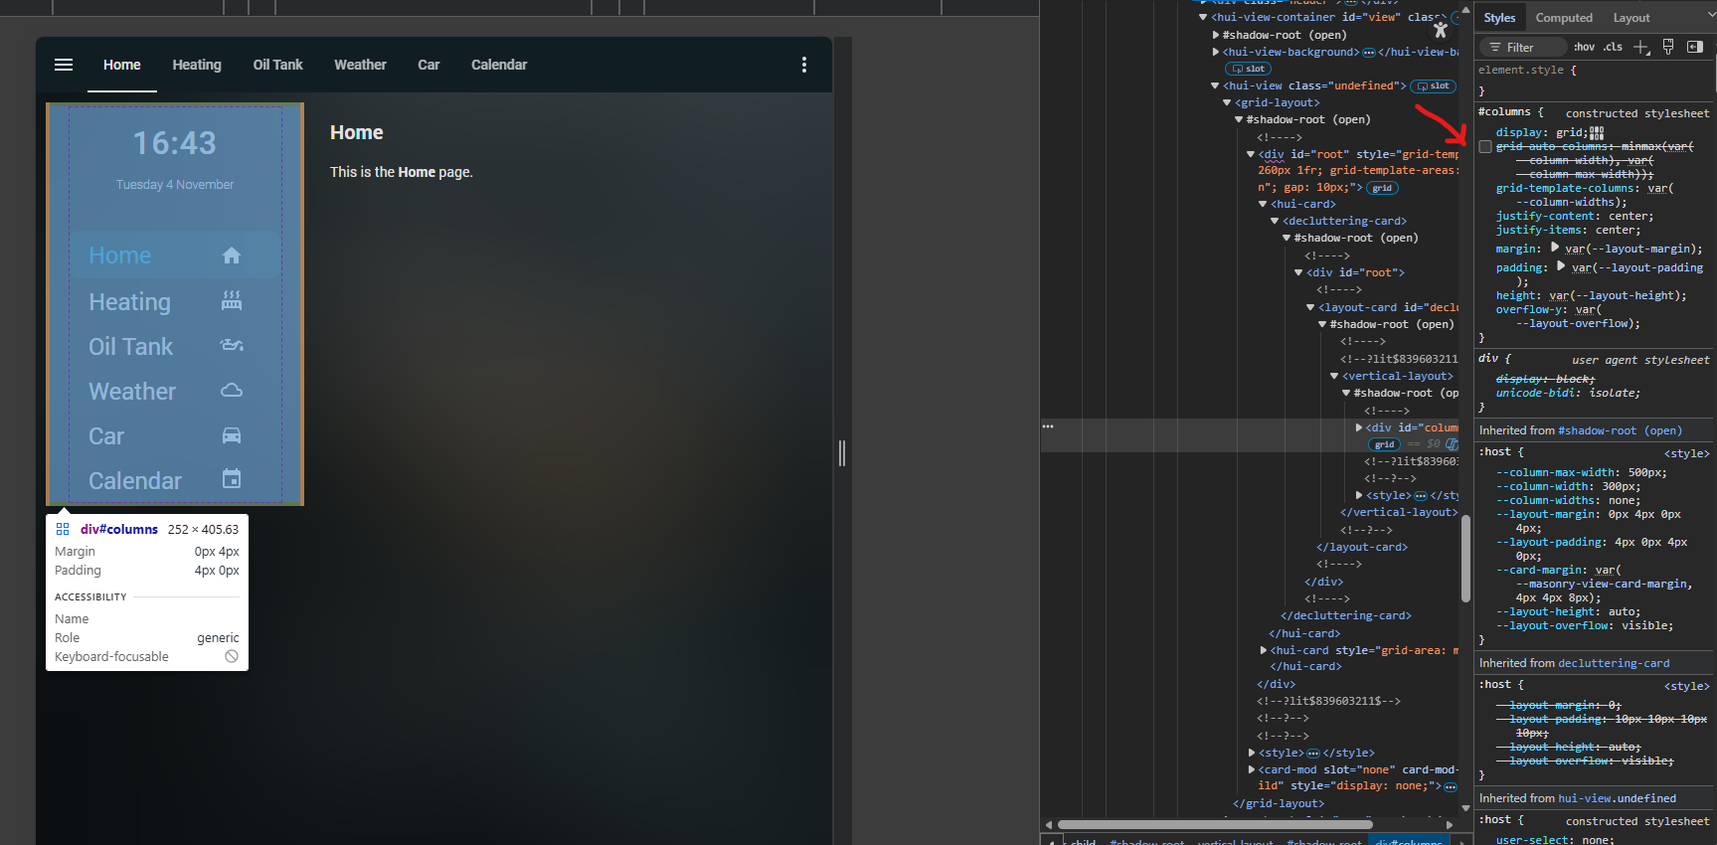
Task: Click the New Style Rule plus icon
Action: coord(1641,47)
